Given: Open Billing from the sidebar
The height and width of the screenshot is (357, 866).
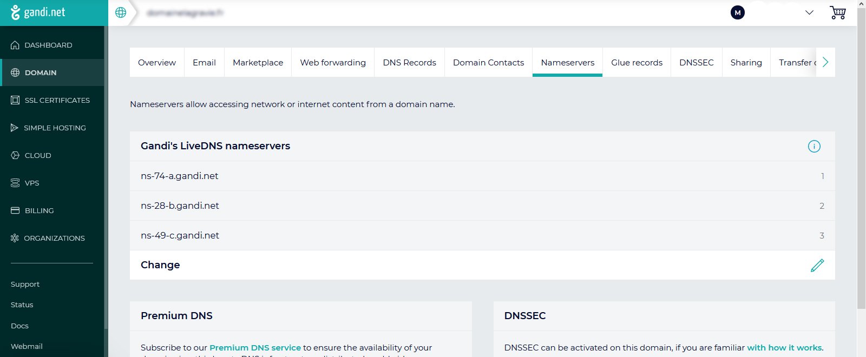Looking at the screenshot, I should 39,210.
